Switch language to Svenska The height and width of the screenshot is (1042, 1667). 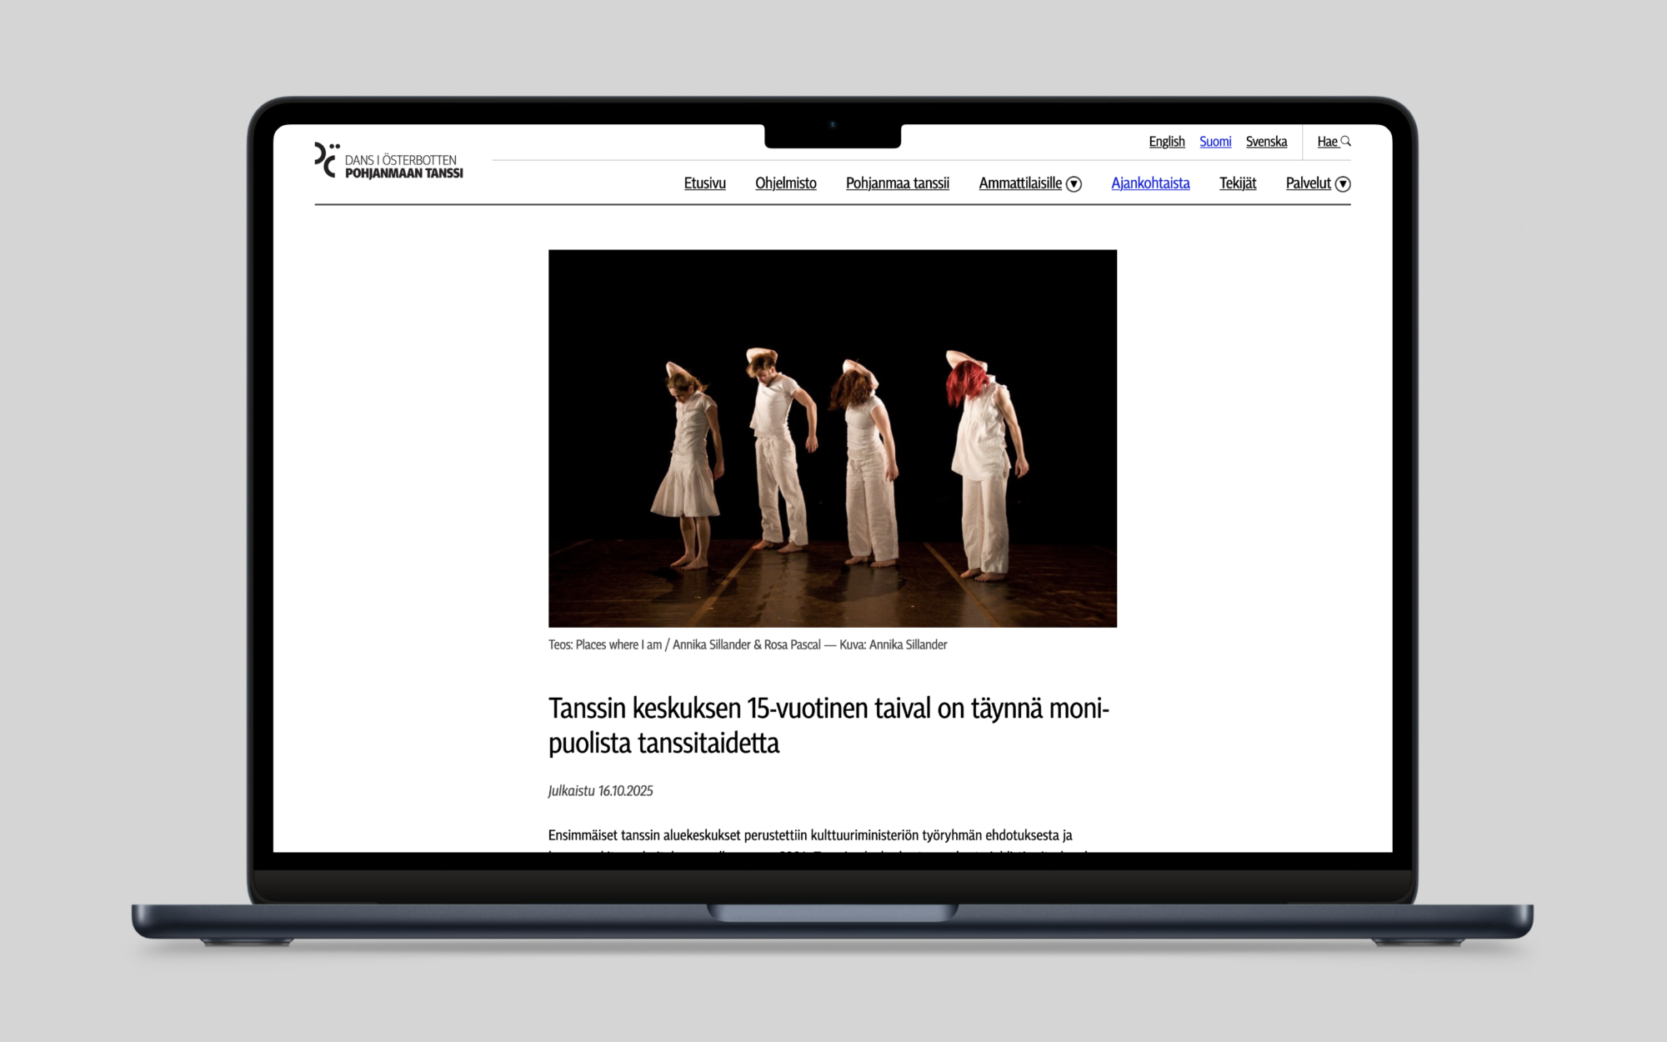pos(1265,142)
